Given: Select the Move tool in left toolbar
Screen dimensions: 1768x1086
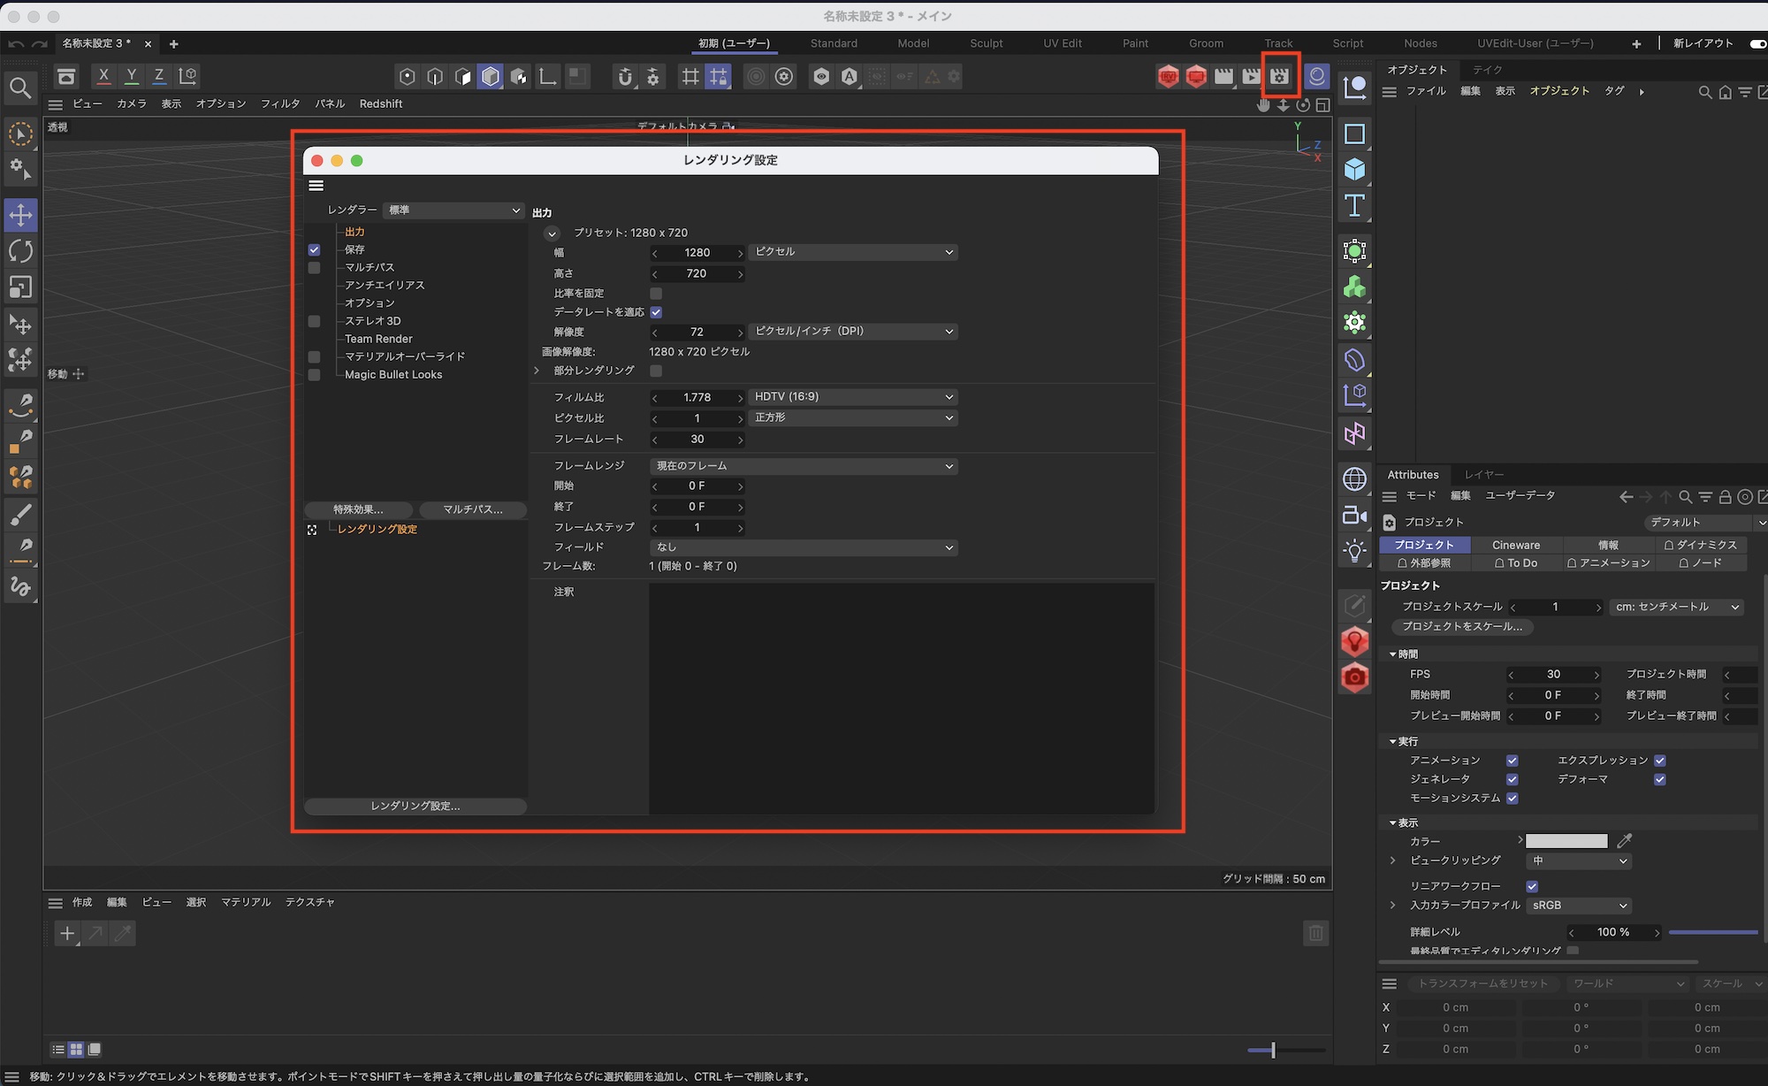Looking at the screenshot, I should coord(20,215).
